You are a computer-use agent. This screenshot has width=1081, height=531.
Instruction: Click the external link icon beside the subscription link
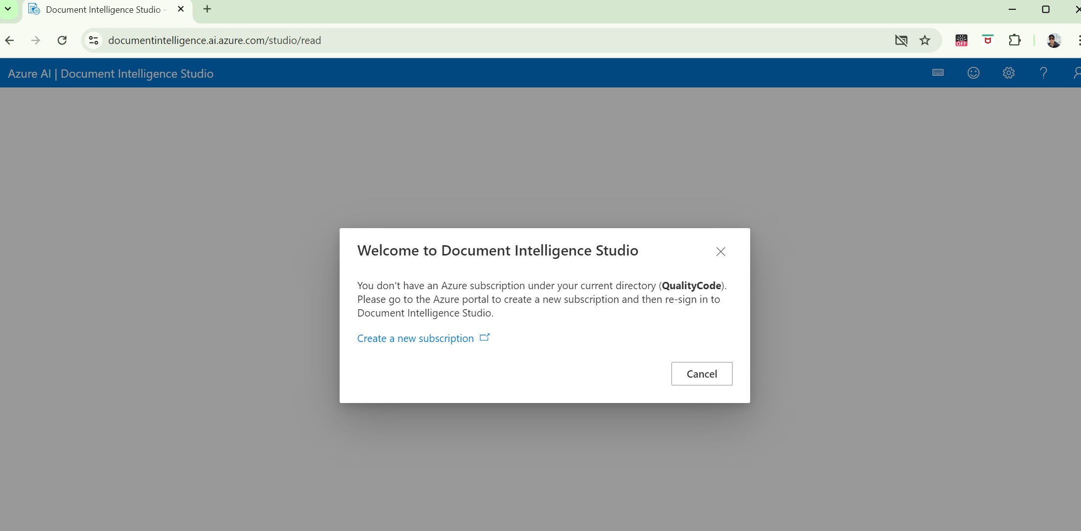(485, 338)
